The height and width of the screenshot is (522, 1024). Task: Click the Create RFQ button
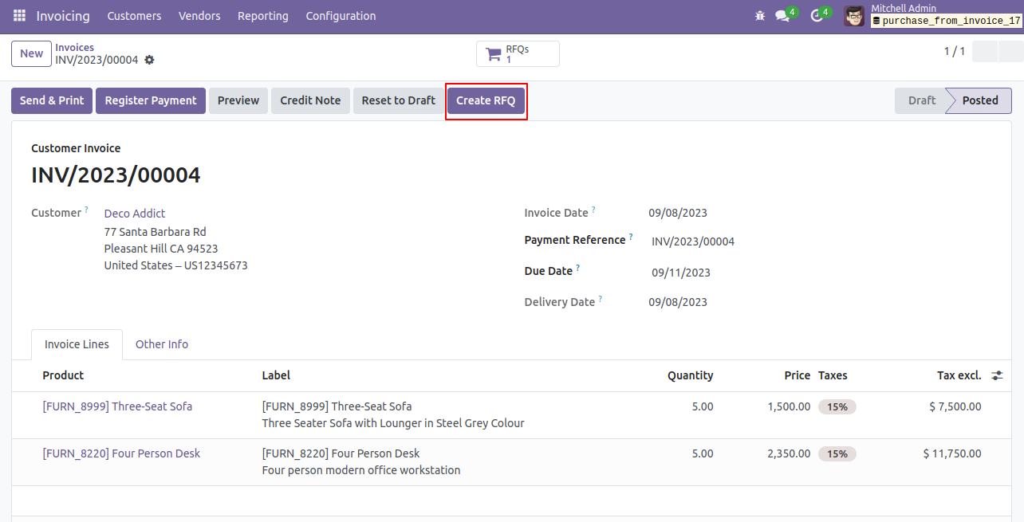486,100
